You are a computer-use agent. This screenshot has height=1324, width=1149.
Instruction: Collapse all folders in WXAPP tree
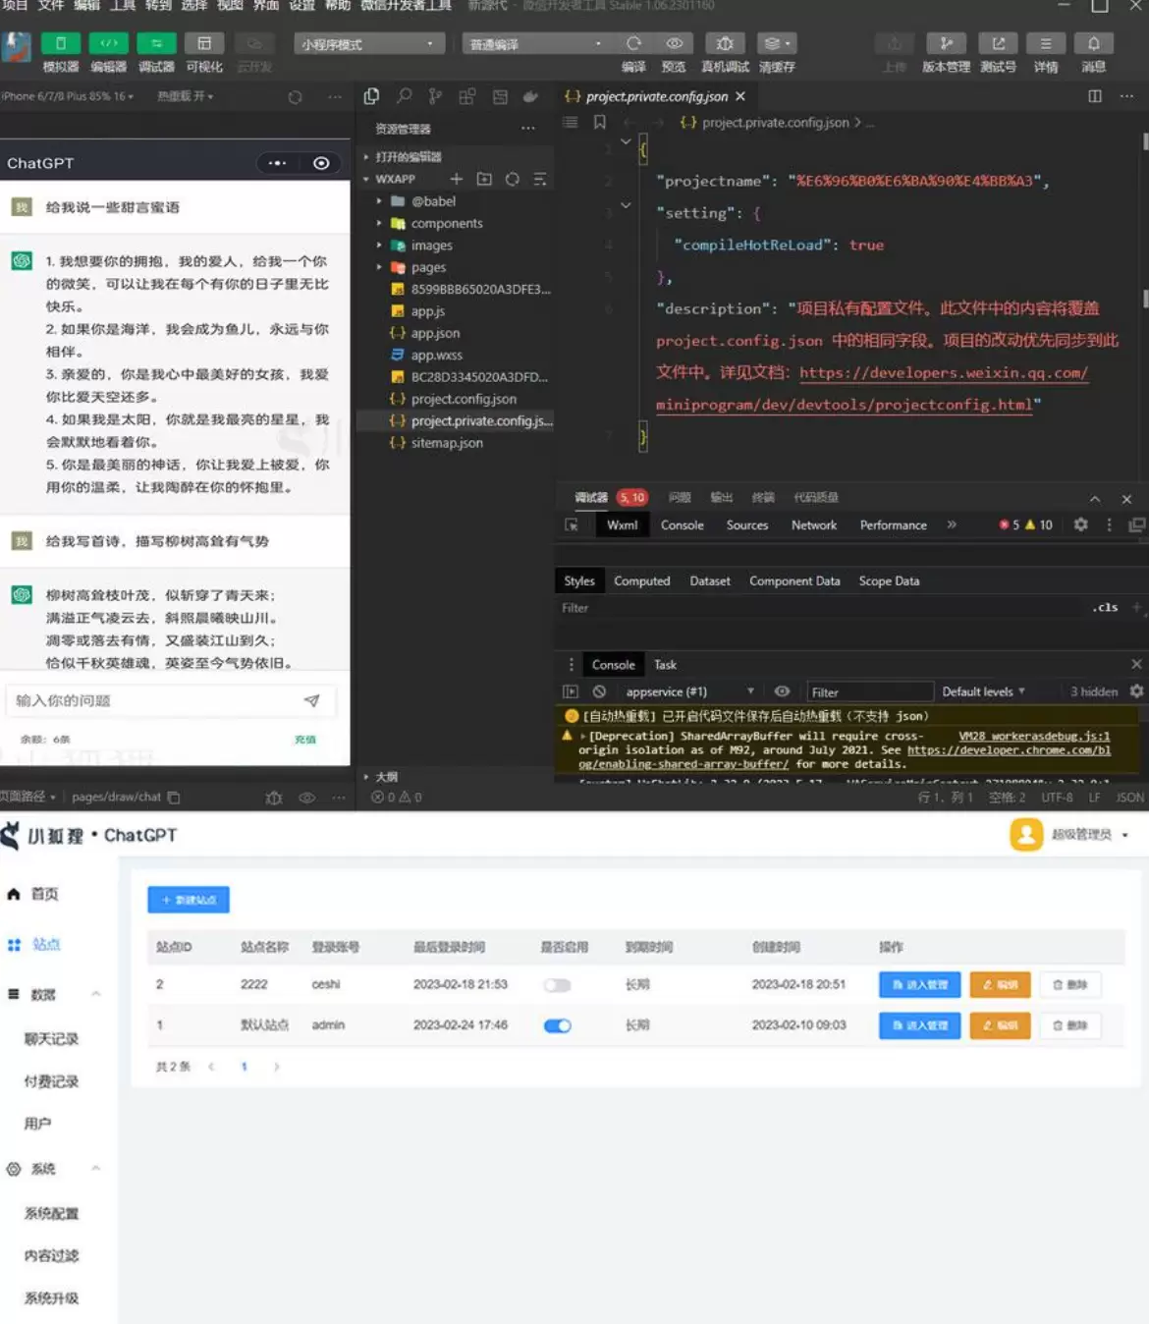539,179
